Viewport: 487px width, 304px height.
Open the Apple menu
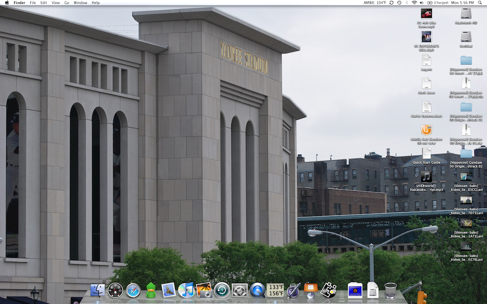7,2
